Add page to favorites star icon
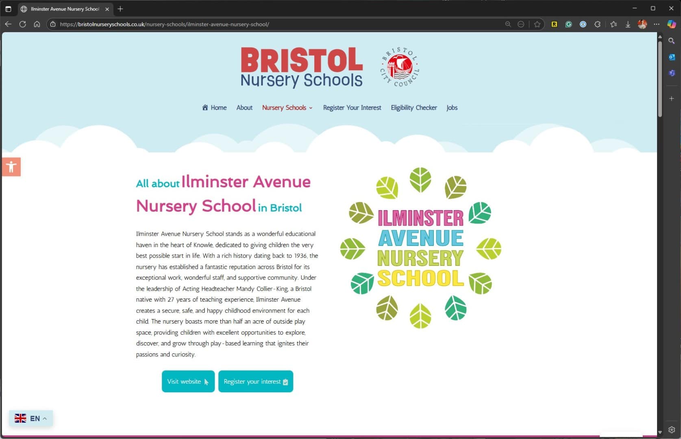 tap(537, 24)
